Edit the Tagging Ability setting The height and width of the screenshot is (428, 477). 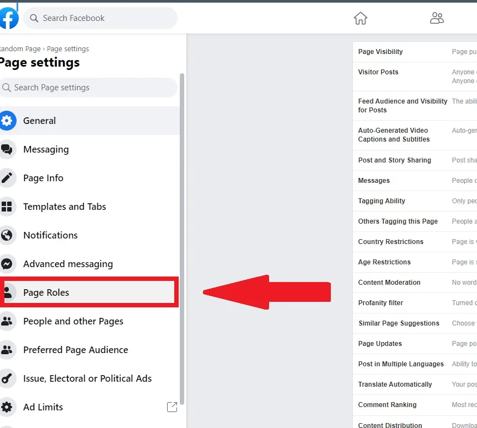(415, 201)
